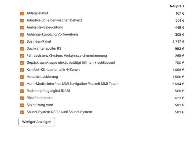Uncheck the Ablage-Paket checkbox
The height and width of the screenshot is (141, 195).
pyautogui.click(x=22, y=13)
